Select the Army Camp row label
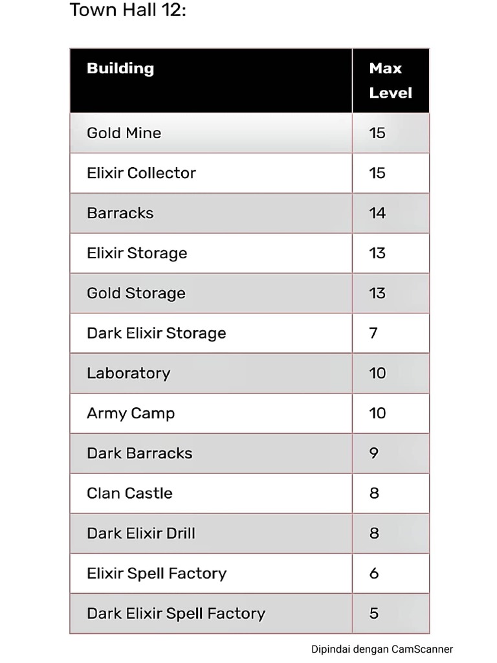497x663 pixels. point(131,413)
